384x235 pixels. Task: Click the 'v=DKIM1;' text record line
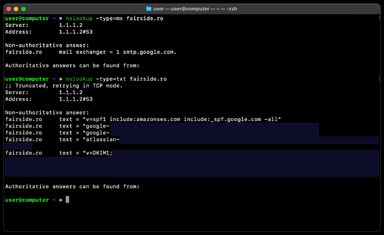pos(59,153)
